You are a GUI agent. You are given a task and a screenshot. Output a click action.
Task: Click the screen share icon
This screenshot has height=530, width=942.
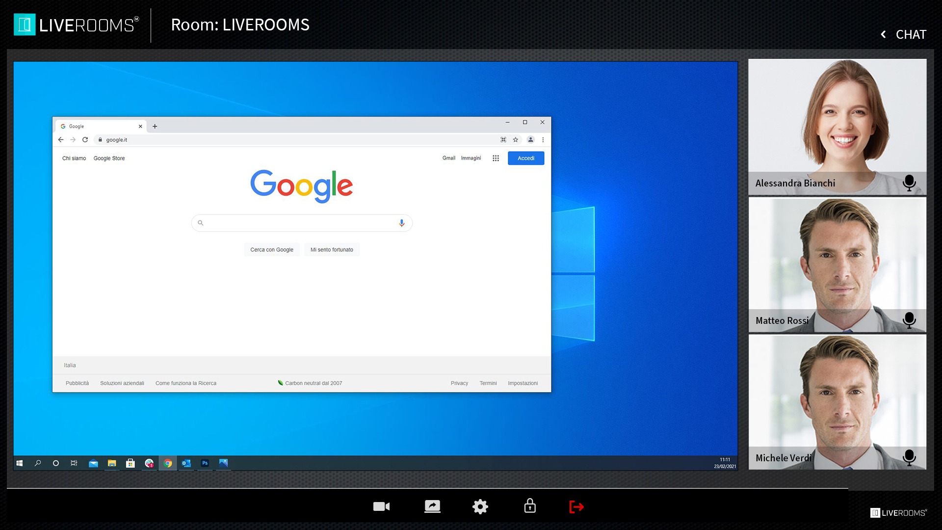coord(432,506)
